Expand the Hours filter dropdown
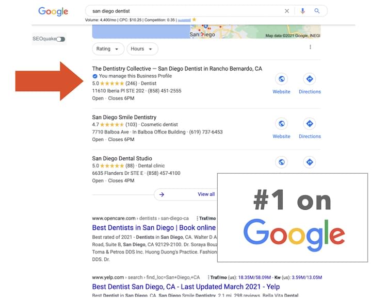The width and height of the screenshot is (387, 299). 142,49
